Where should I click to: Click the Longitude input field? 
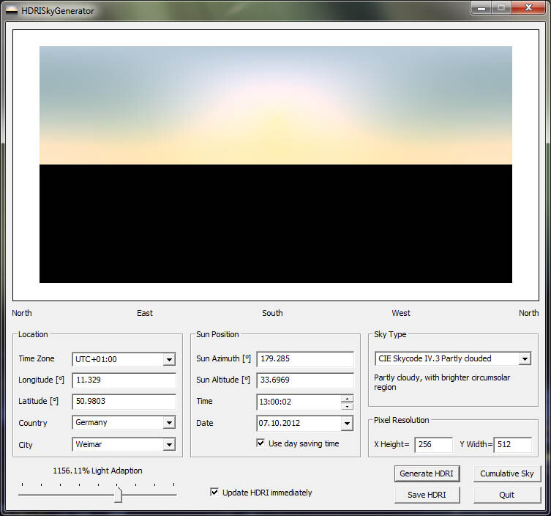[x=124, y=380]
